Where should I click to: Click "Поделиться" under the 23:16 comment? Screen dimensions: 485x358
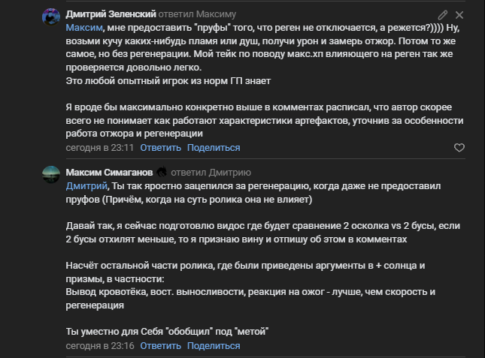[x=214, y=346]
